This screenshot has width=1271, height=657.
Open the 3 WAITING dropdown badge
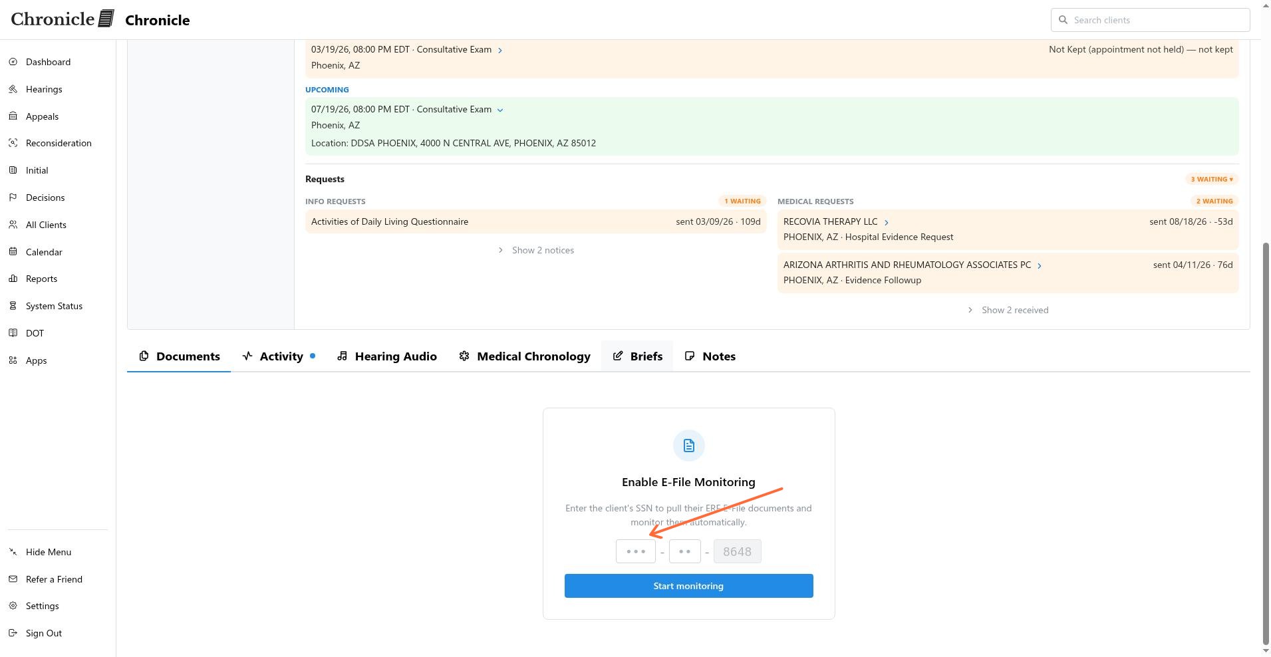pyautogui.click(x=1212, y=179)
